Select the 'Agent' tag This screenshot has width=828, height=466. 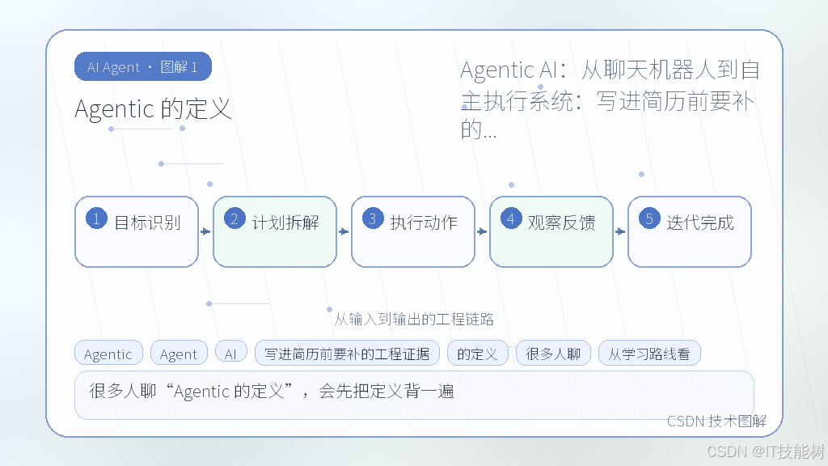[x=179, y=353]
